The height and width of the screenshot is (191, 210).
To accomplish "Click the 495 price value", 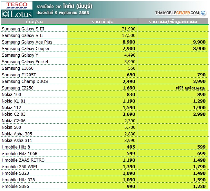I will click(x=131, y=147).
